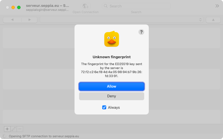The width and height of the screenshot is (223, 139).
Task: Minimize window with the yellow button
Action: point(13,7)
